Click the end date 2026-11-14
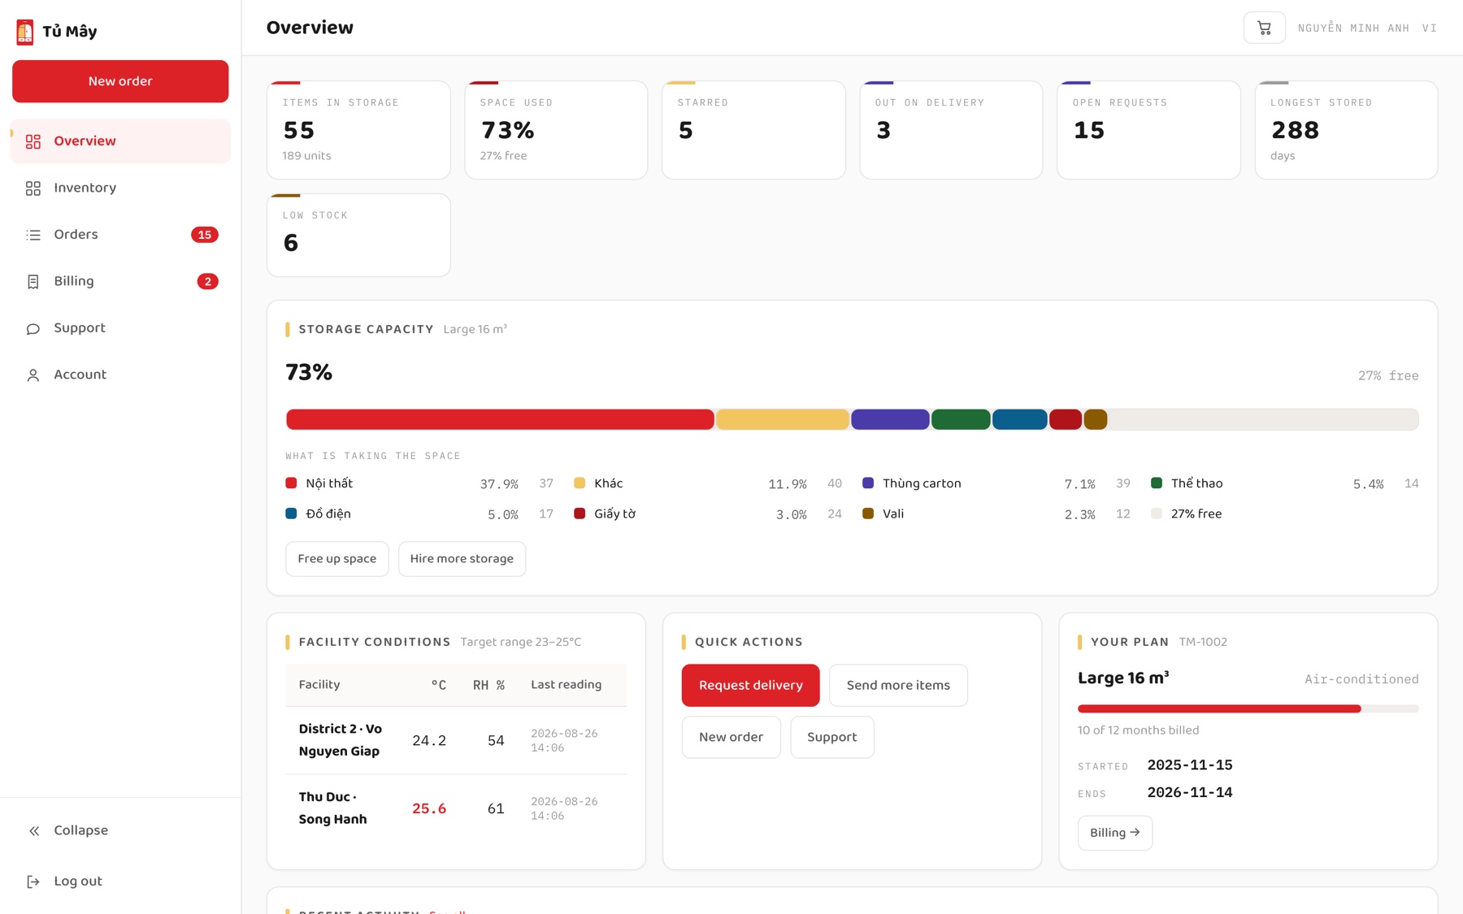This screenshot has height=914, width=1463. 1190,792
